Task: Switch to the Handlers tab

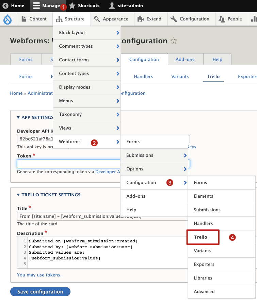Action: tap(143, 76)
